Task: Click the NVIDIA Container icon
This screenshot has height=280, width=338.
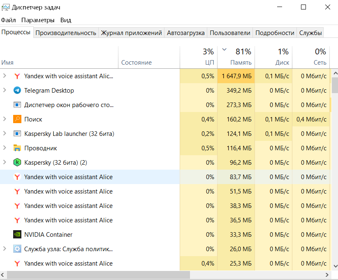Action: (x=17, y=235)
